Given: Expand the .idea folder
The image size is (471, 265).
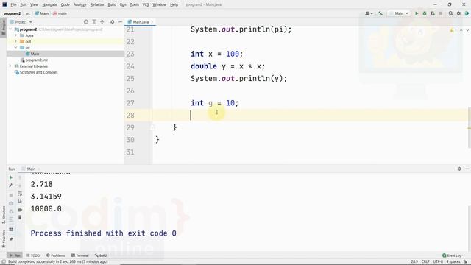Looking at the screenshot, I should click(x=16, y=35).
